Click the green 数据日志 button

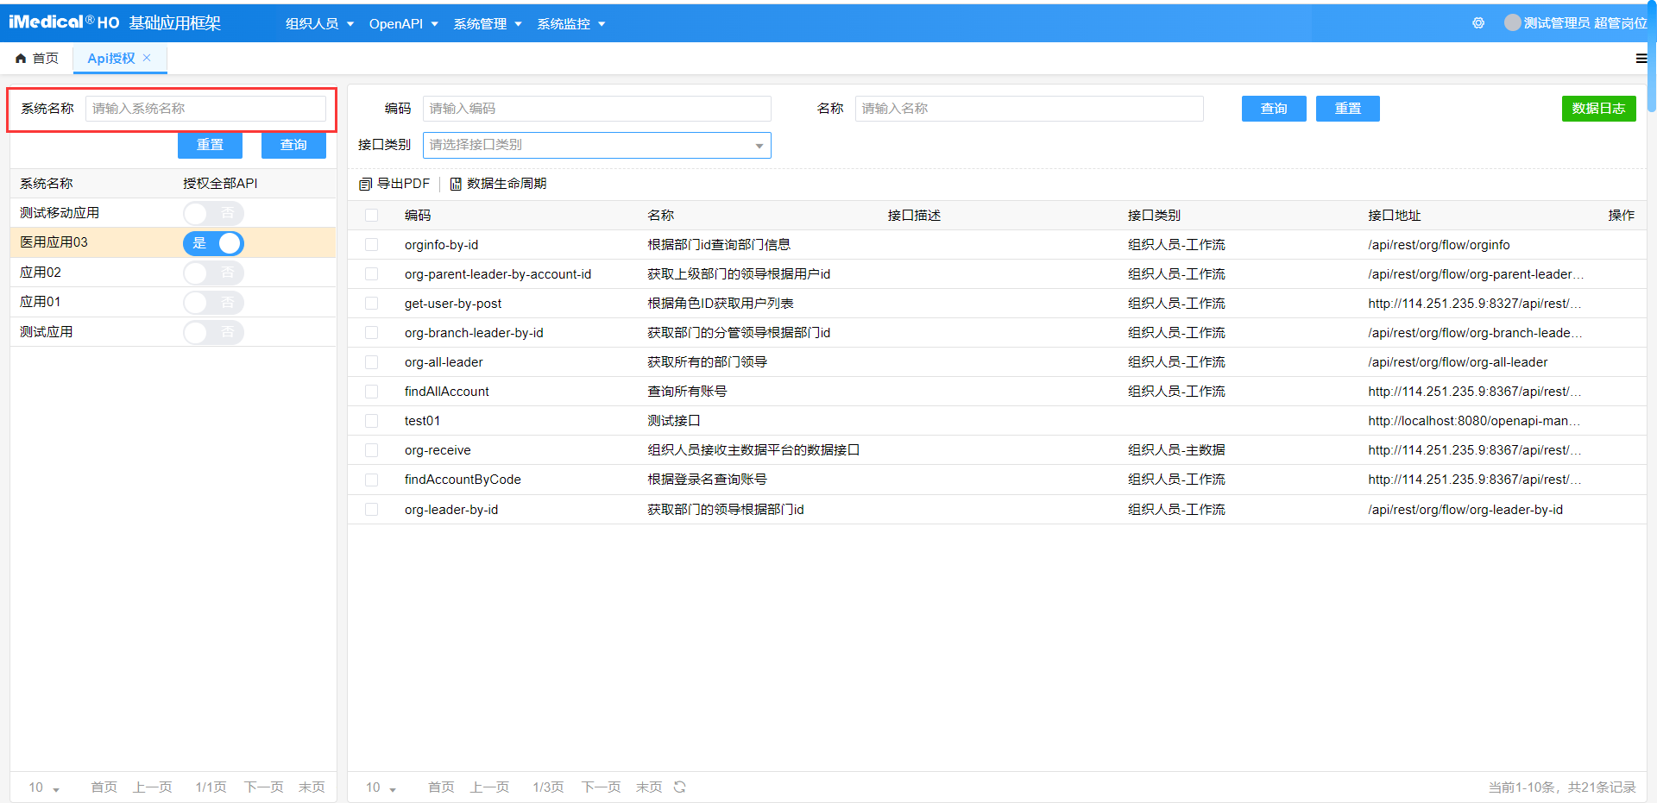click(1598, 109)
